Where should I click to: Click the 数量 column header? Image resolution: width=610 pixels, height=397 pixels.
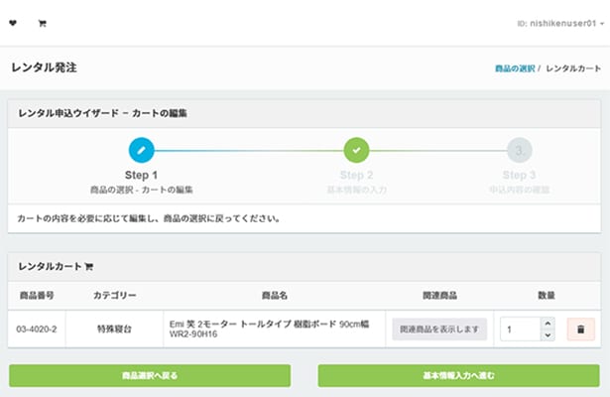point(547,296)
